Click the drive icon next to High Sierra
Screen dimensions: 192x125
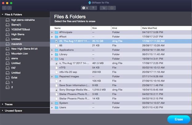click(7, 34)
